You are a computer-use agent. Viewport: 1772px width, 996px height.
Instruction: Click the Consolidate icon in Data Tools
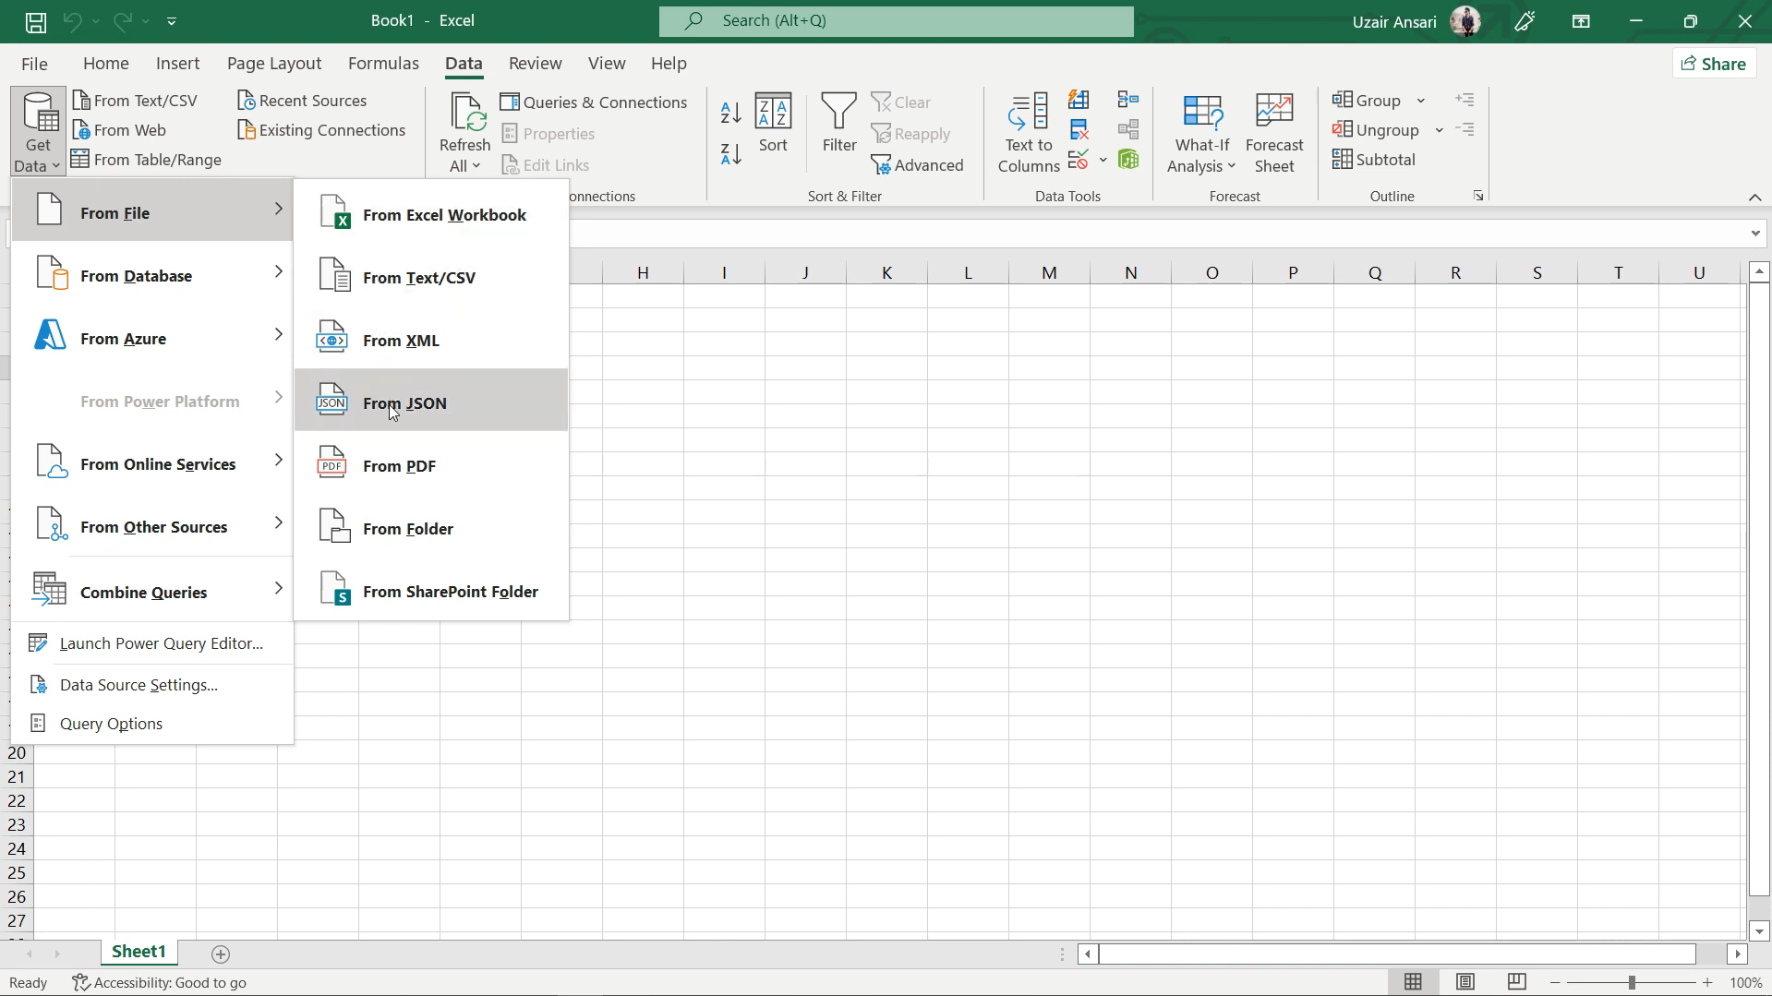point(1128,100)
